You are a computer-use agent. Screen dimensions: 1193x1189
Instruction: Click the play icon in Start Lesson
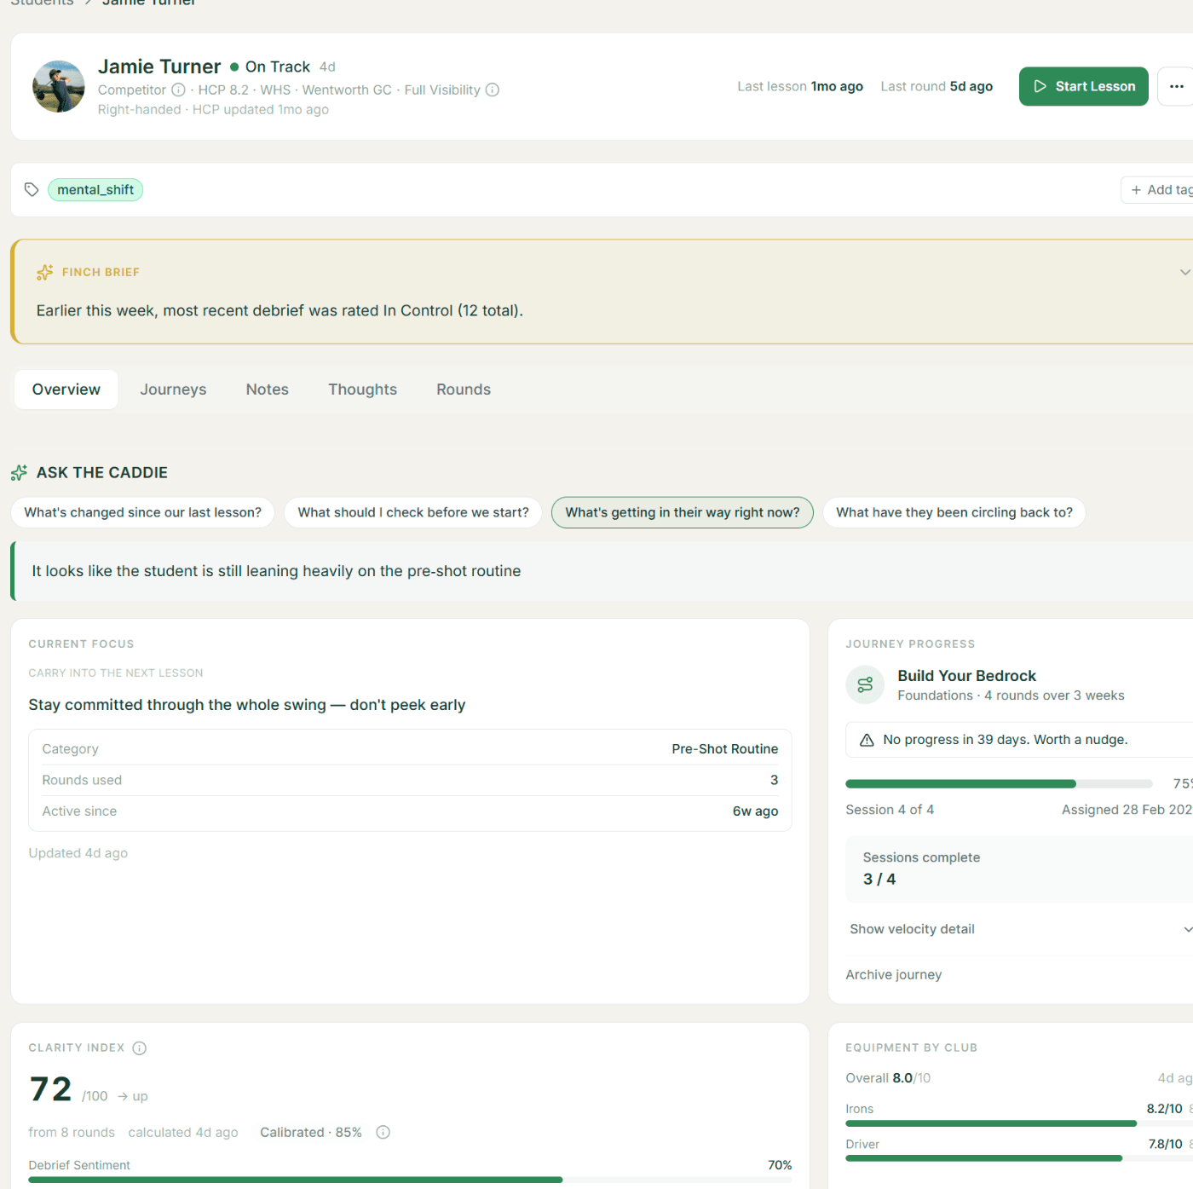[1040, 86]
